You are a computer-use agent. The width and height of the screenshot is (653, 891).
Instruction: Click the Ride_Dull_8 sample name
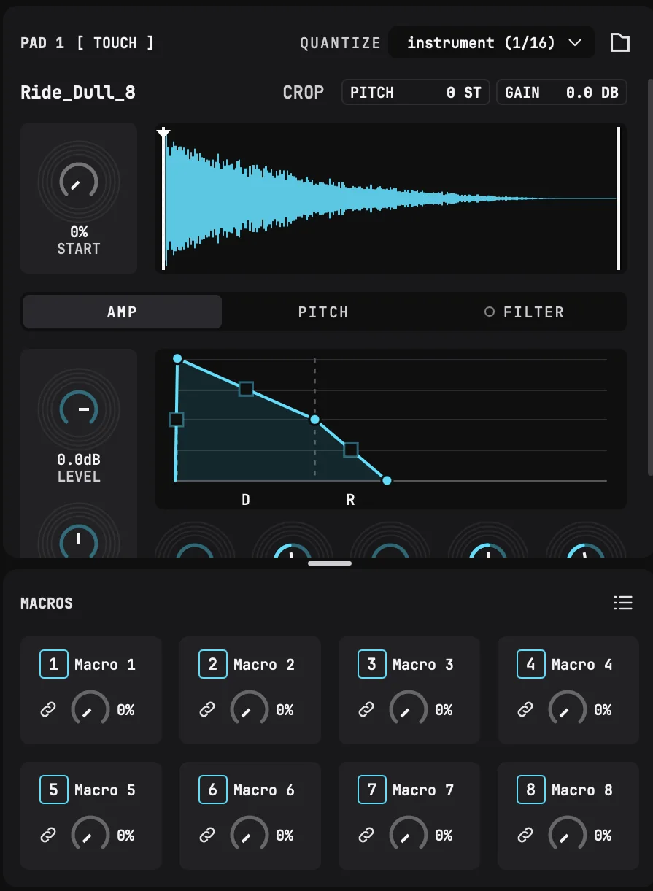pos(78,93)
